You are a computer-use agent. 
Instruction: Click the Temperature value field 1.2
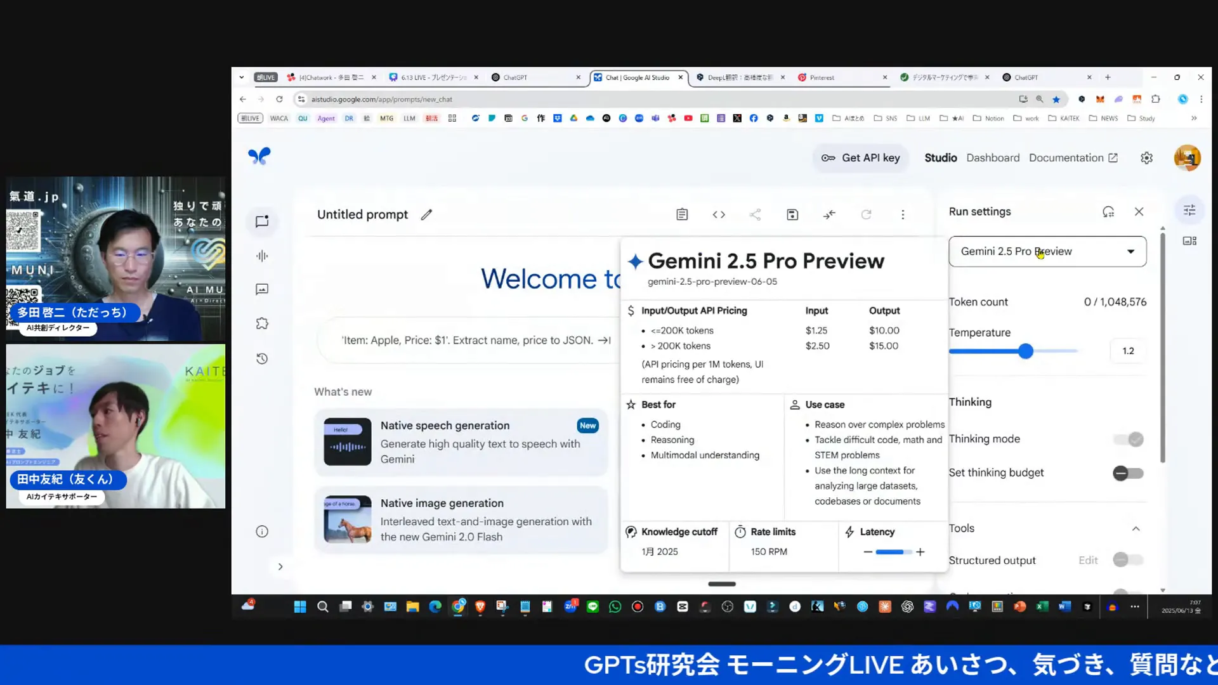[x=1128, y=351]
